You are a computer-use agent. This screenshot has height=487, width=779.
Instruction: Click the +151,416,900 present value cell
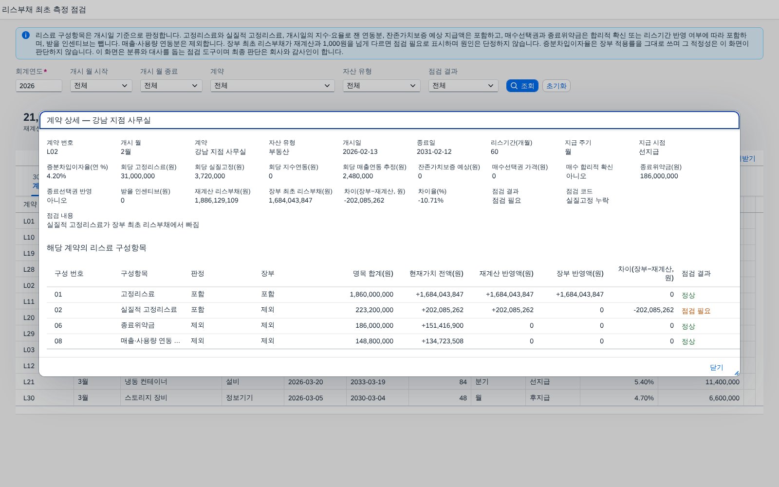(x=443, y=326)
